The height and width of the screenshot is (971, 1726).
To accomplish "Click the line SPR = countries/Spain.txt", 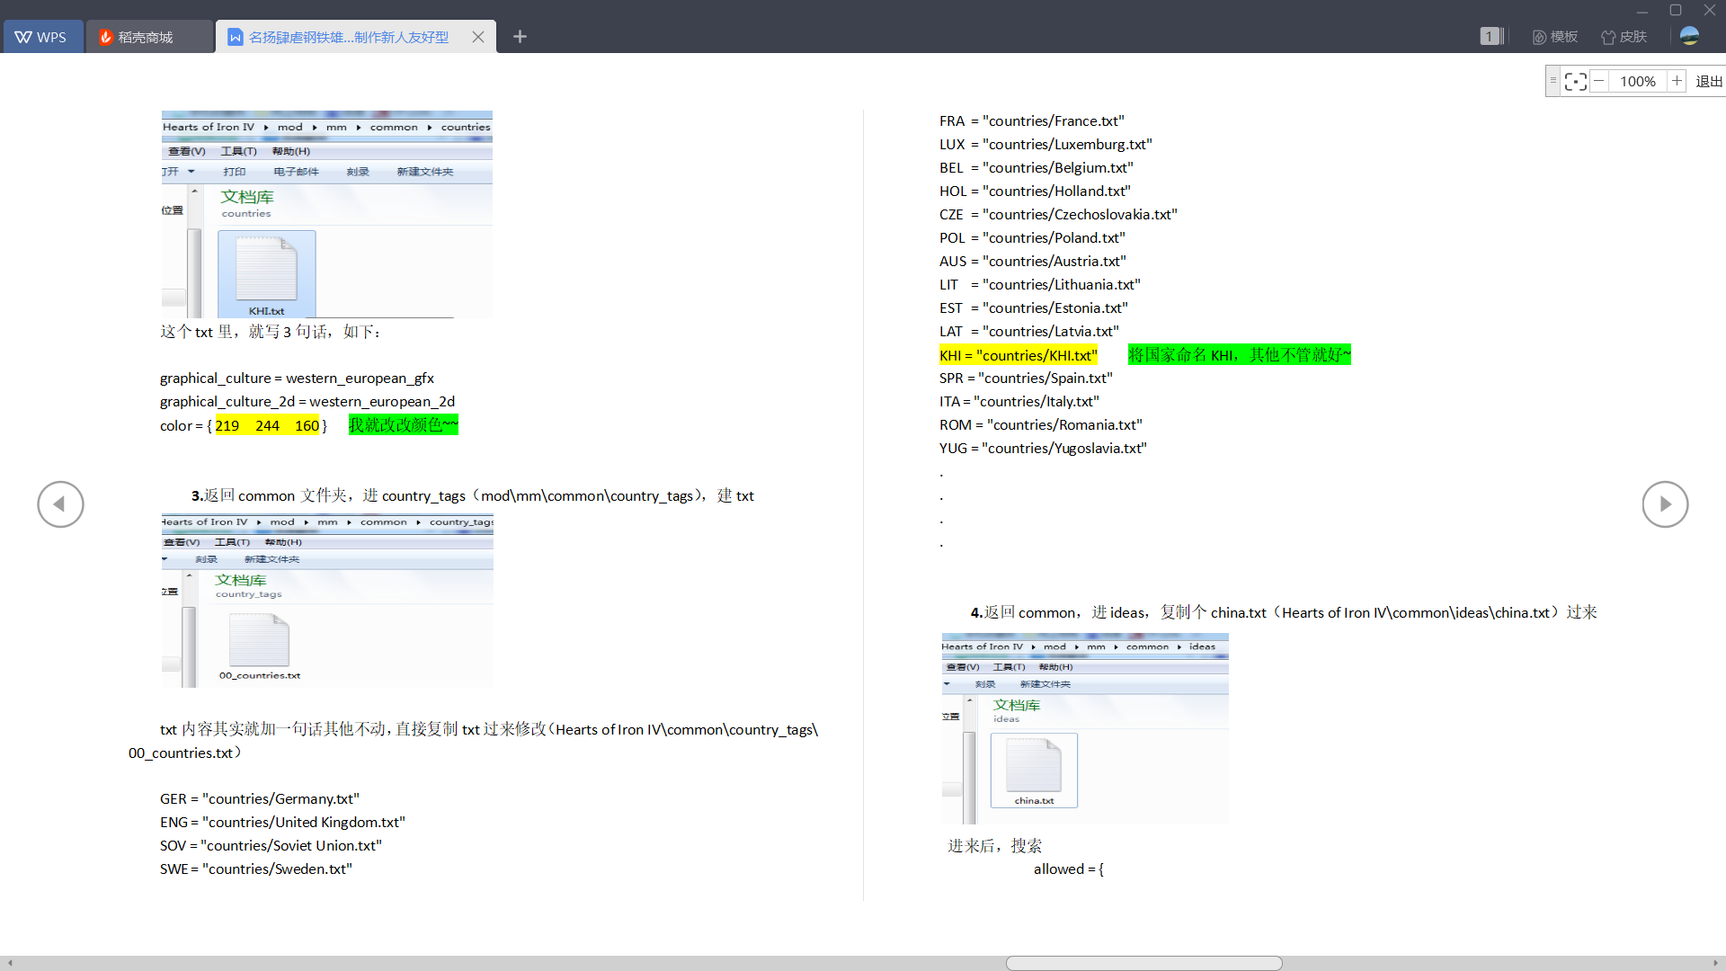I will 1026,378.
